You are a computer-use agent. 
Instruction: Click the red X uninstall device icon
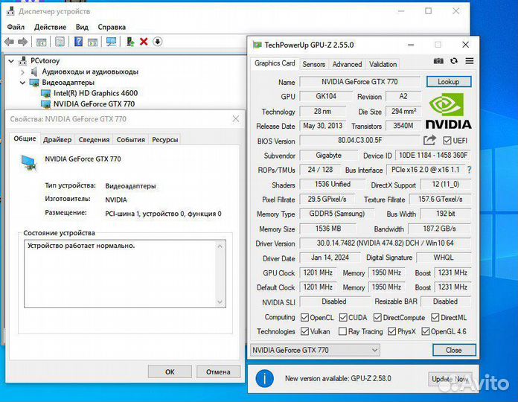(144, 42)
